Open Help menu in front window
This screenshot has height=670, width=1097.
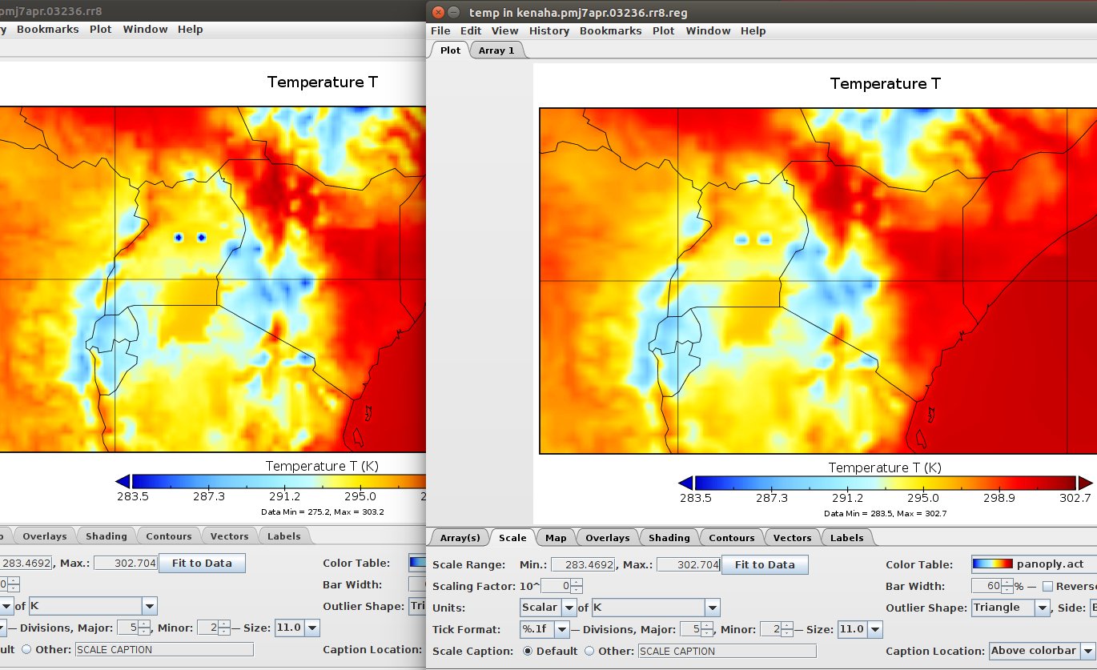(753, 30)
